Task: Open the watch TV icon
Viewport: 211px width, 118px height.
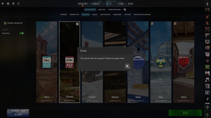Action: [x=8, y=4]
